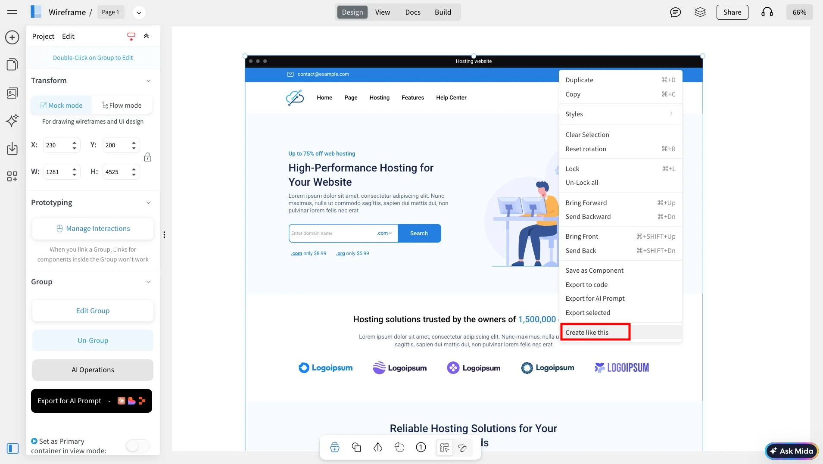Open the comments chat icon
This screenshot has height=464, width=823.
(675, 12)
